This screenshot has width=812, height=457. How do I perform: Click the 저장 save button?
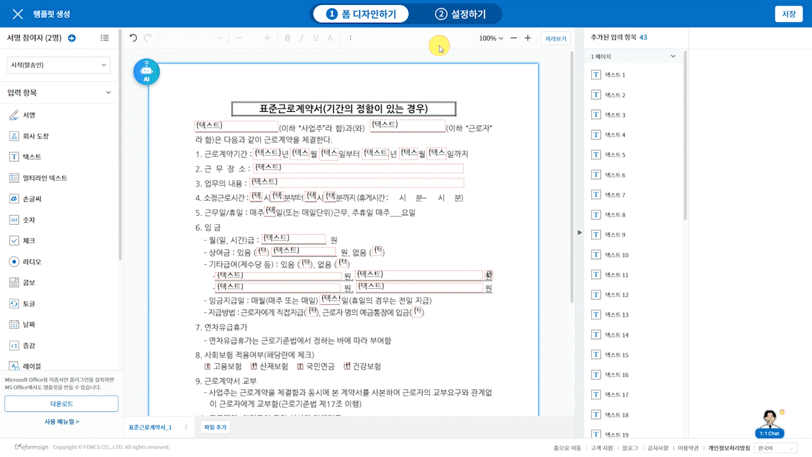tap(789, 14)
